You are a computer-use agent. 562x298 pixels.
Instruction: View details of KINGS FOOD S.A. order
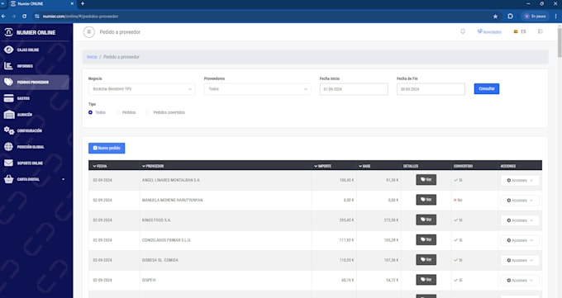pos(426,220)
